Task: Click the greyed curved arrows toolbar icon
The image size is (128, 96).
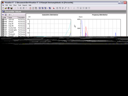Action: (x=68, y=8)
